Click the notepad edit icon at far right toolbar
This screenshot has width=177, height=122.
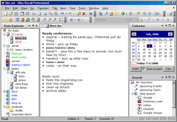pyautogui.click(x=171, y=14)
